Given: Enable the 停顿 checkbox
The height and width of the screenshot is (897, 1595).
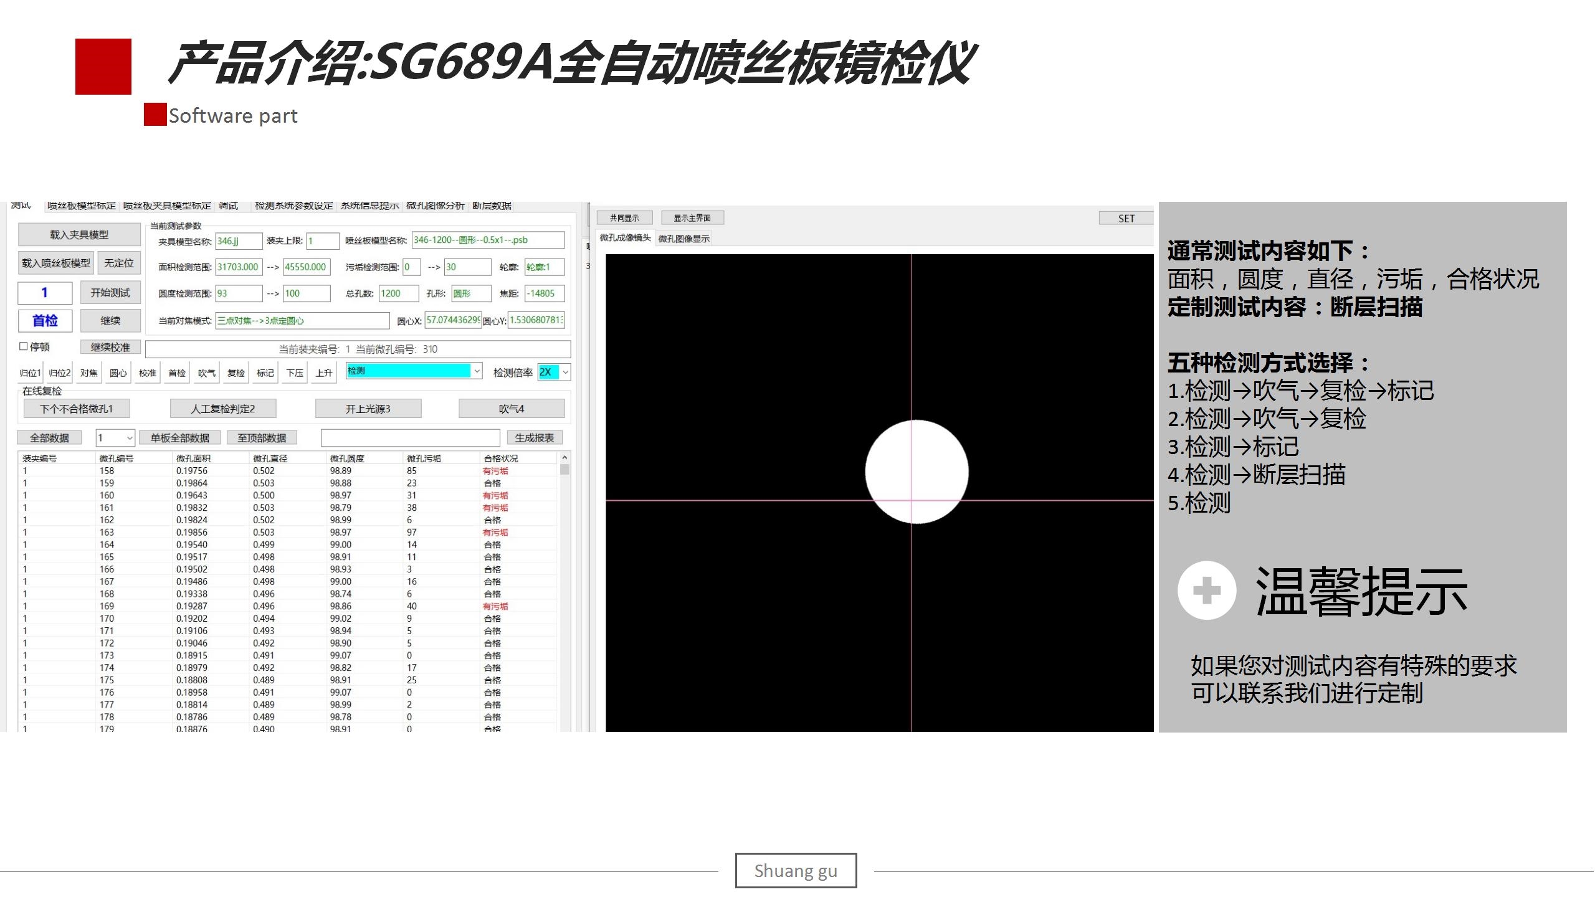Looking at the screenshot, I should pos(24,346).
